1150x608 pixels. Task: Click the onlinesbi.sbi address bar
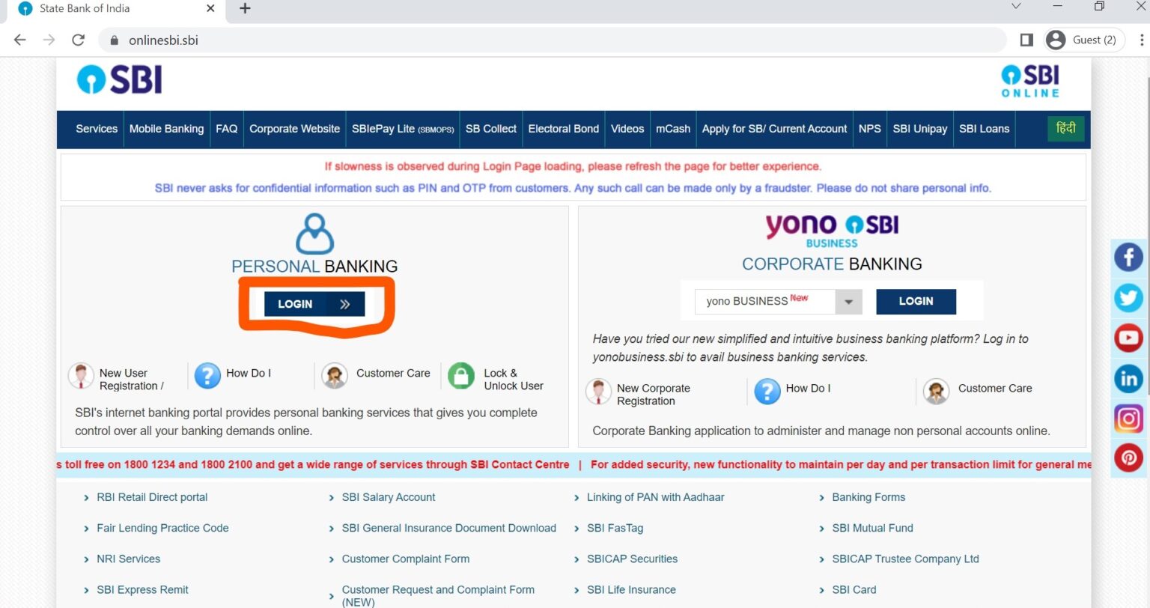pos(552,40)
